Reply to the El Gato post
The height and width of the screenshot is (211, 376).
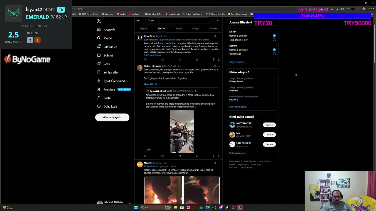click(145, 156)
